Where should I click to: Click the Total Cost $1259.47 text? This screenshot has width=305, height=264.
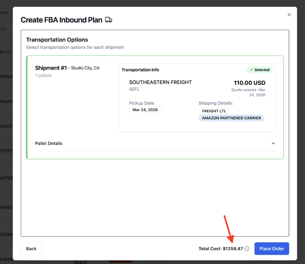click(220, 249)
